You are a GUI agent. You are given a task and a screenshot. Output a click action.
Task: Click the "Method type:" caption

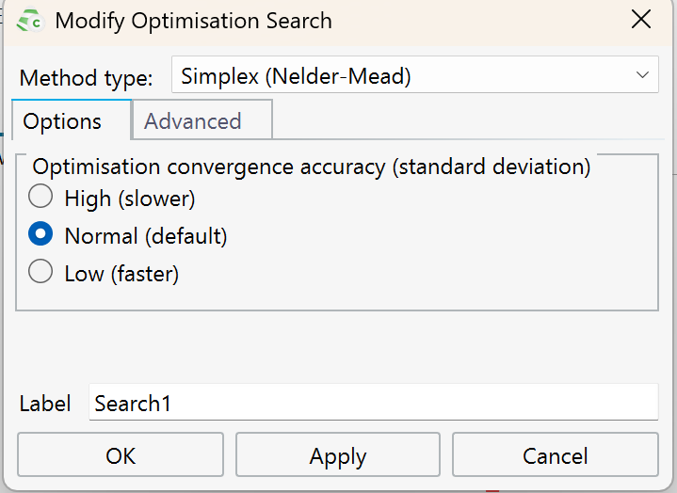pos(87,78)
